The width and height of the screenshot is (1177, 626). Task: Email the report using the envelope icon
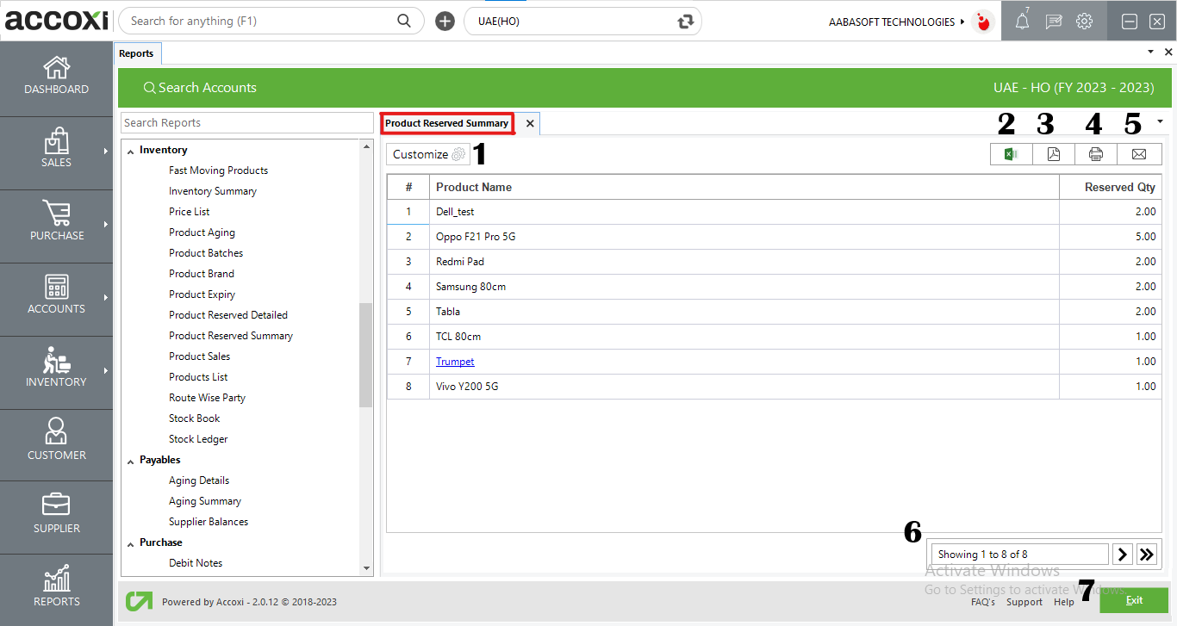[1139, 153]
